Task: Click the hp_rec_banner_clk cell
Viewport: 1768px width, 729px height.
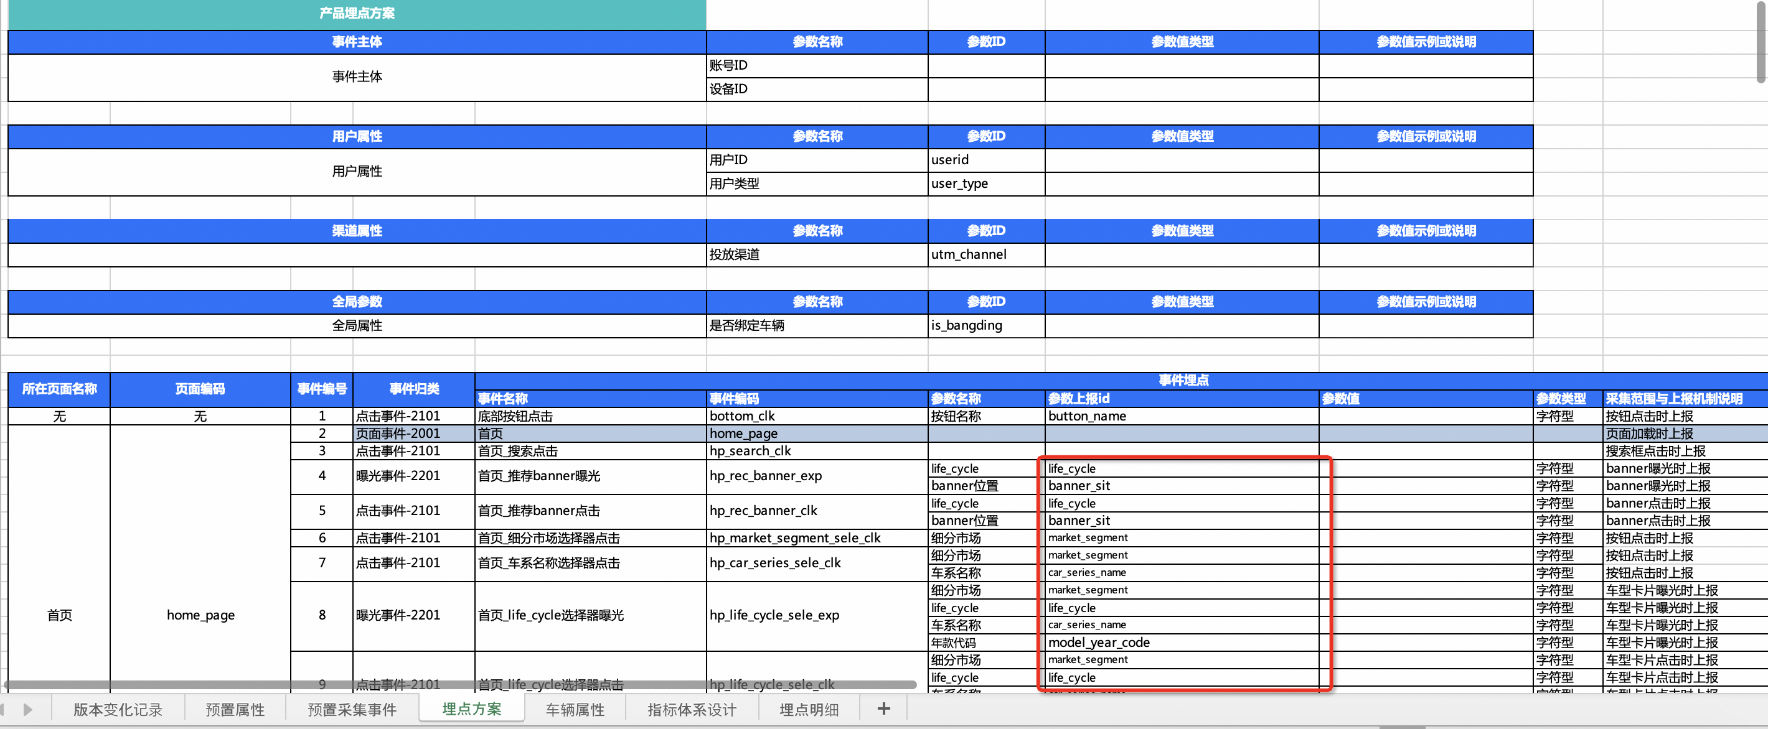Action: pyautogui.click(x=817, y=511)
